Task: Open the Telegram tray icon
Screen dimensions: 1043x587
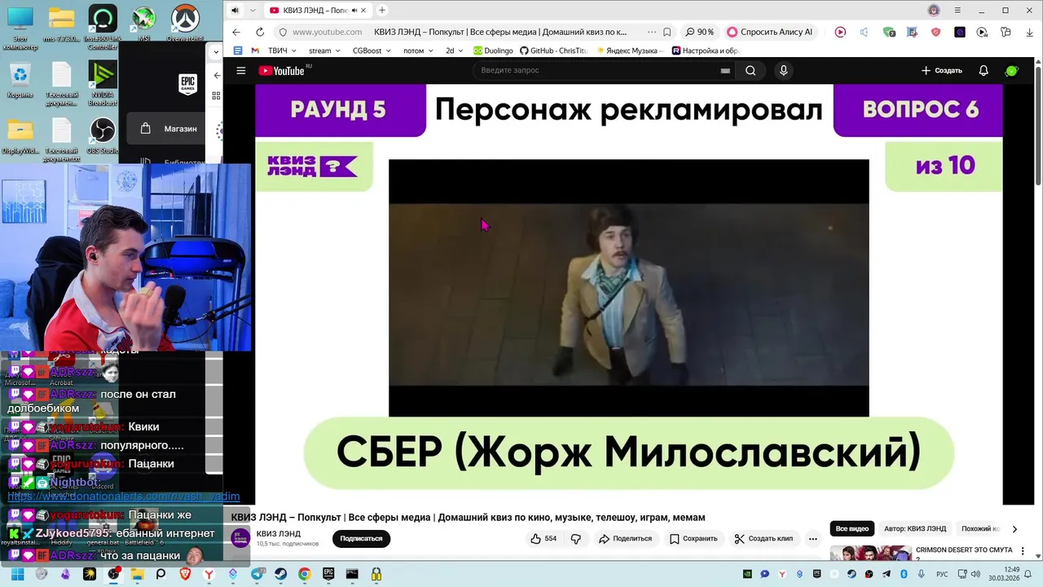Action: coord(887,574)
